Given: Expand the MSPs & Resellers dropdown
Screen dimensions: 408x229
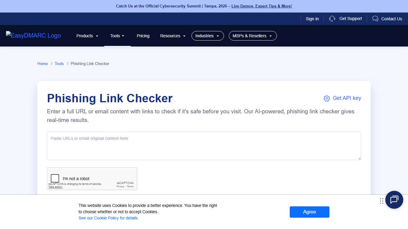Looking at the screenshot, I should coord(252,36).
